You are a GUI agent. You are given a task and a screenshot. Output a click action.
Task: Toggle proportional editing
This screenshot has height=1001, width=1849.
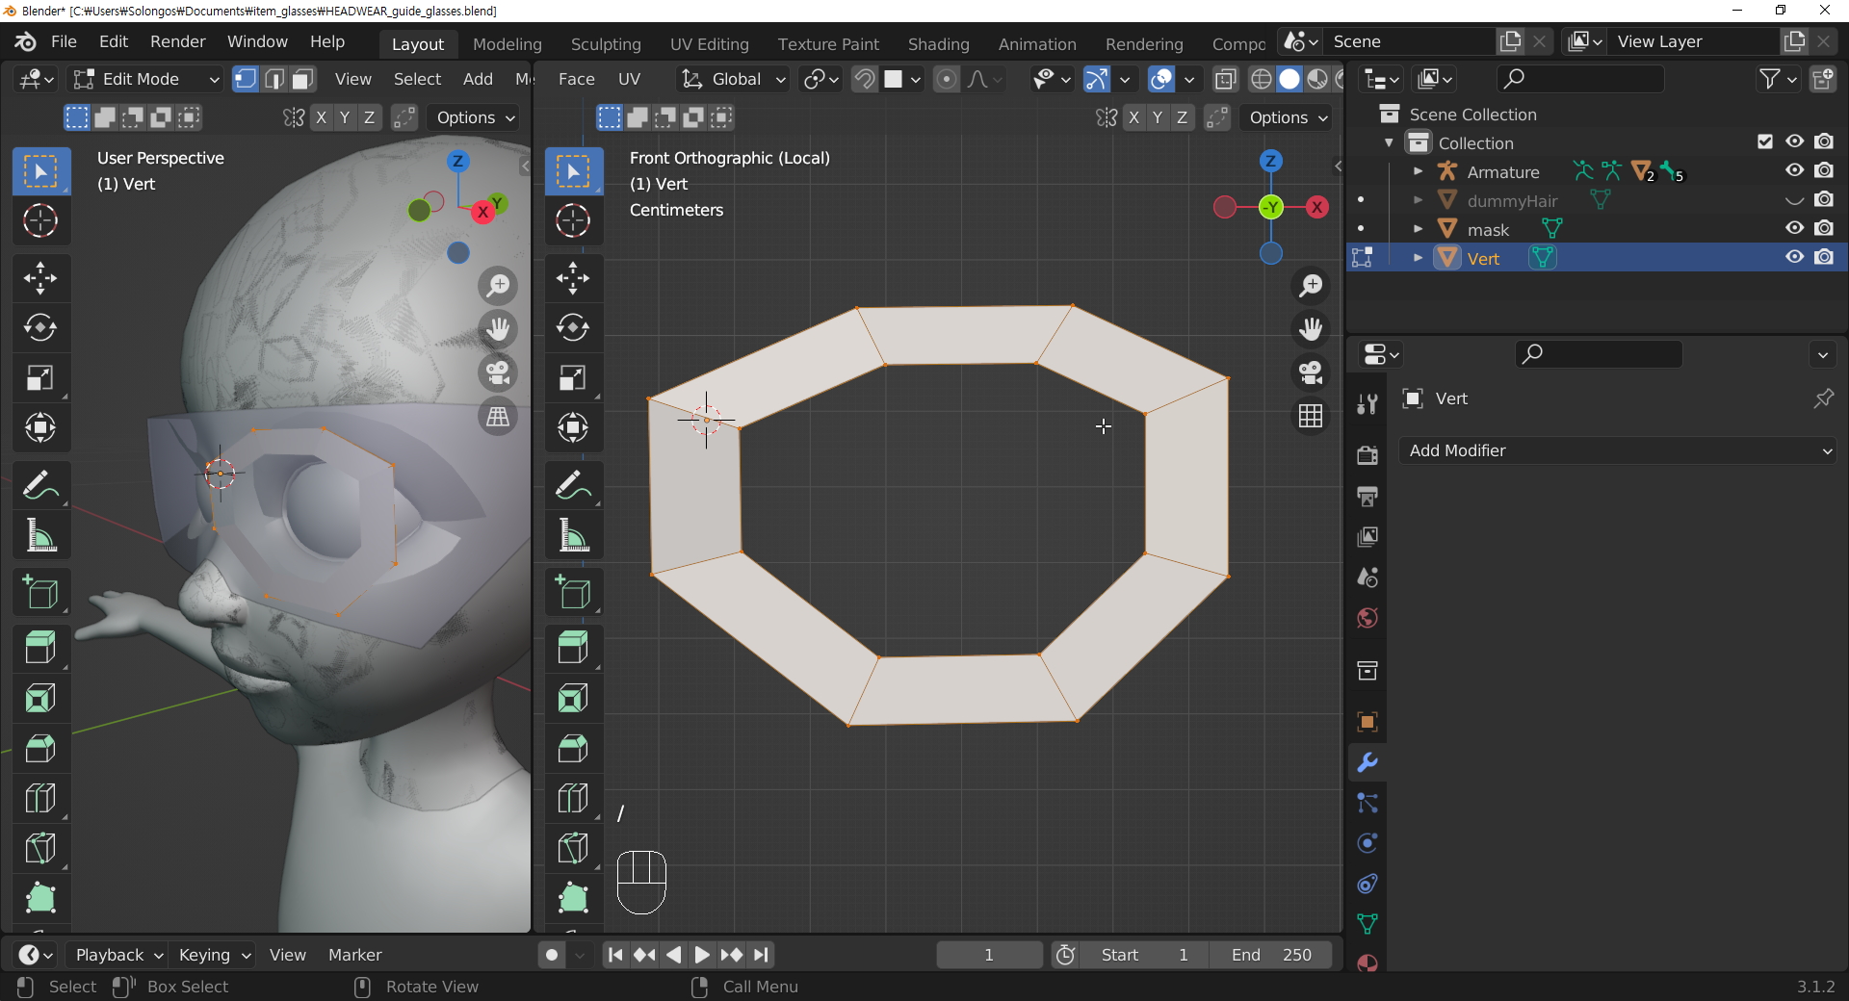tap(947, 79)
